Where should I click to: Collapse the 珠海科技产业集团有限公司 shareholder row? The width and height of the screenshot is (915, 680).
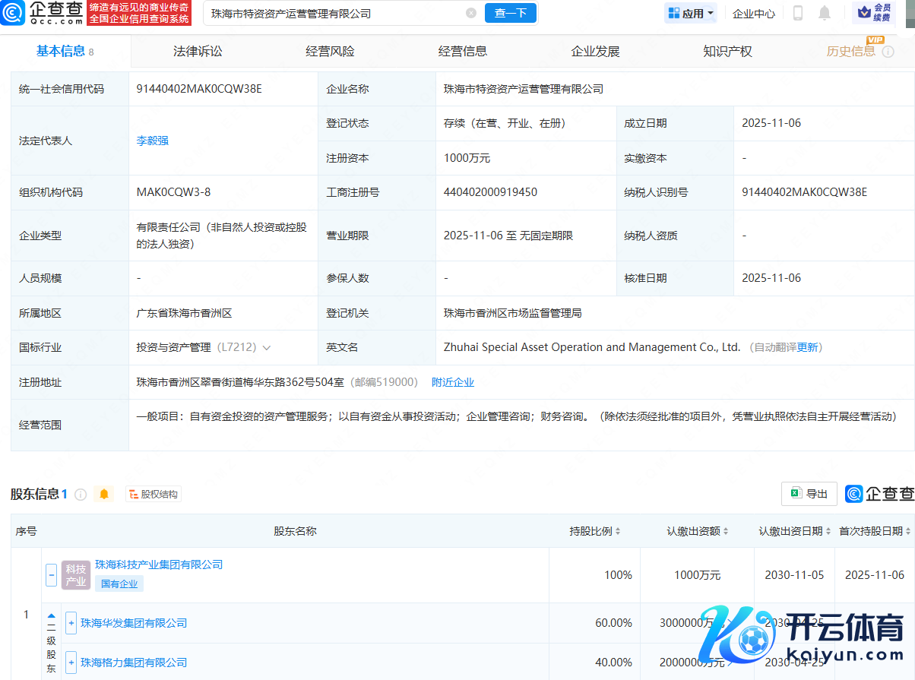coord(52,574)
